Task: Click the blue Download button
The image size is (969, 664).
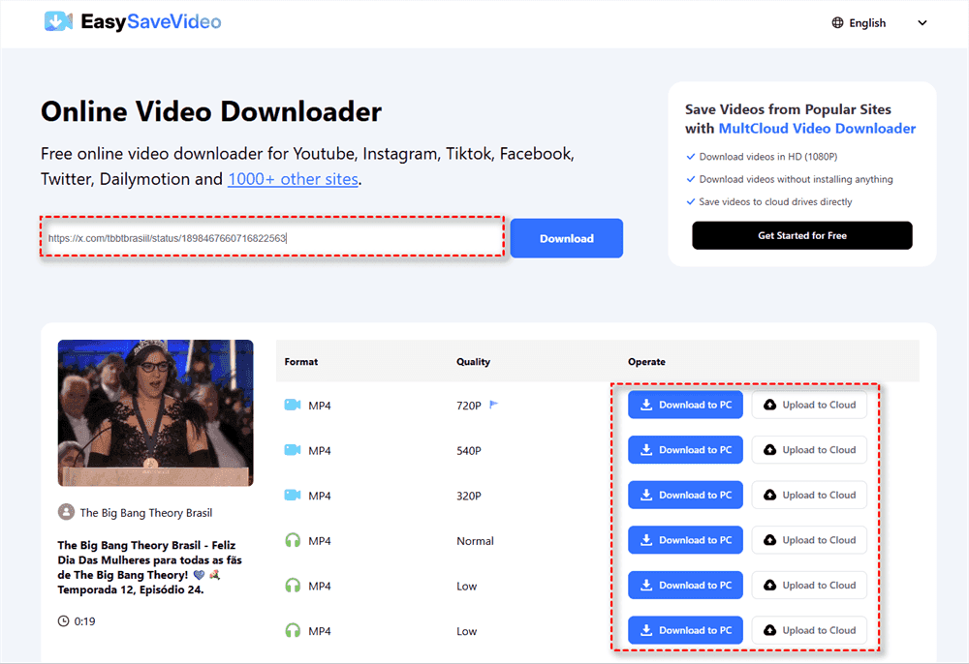Action: (567, 238)
